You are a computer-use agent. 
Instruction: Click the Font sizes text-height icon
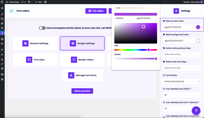coord(29,60)
